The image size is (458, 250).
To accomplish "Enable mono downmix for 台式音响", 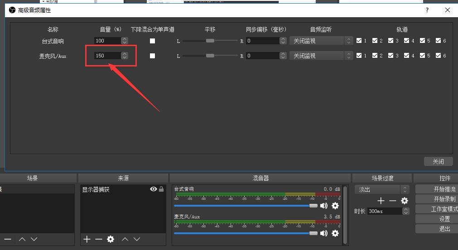I will pyautogui.click(x=153, y=41).
